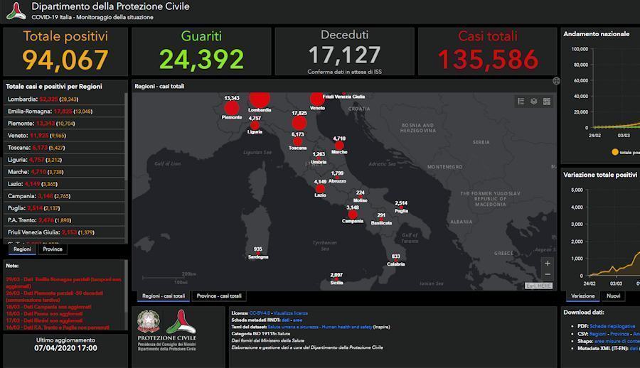Screen dimensions: 640x368
Task: Click the Abruzzo map marker
Action: pyautogui.click(x=337, y=178)
